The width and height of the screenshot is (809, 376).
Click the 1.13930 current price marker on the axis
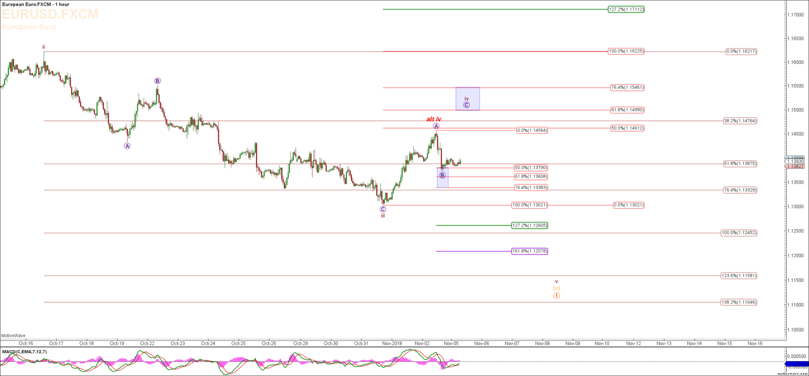pyautogui.click(x=795, y=161)
